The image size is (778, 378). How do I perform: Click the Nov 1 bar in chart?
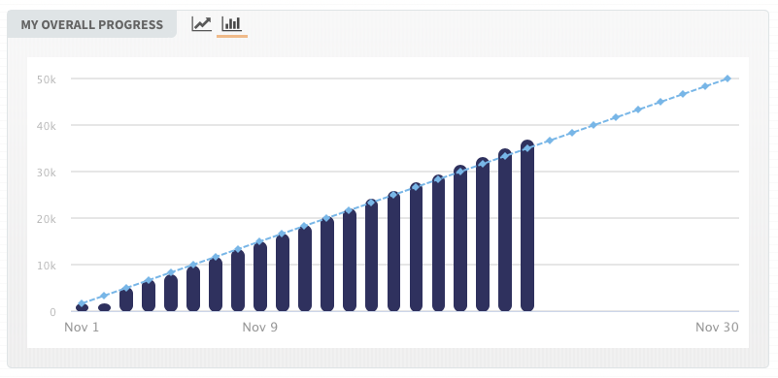click(82, 307)
